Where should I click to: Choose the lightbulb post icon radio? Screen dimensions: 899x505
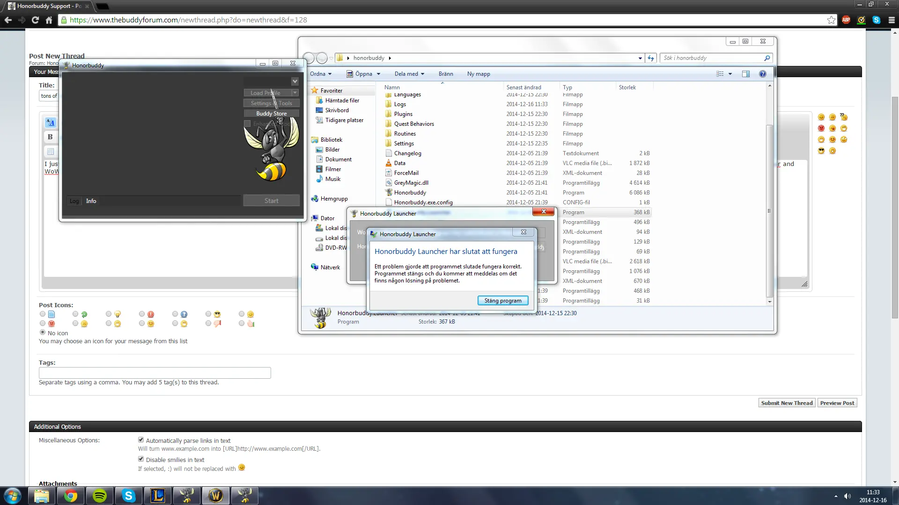[109, 314]
